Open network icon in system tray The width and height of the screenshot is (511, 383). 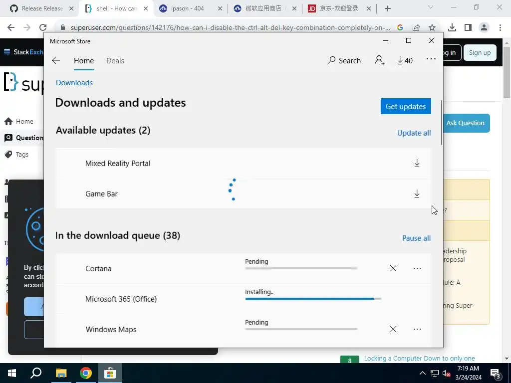pyautogui.click(x=435, y=373)
